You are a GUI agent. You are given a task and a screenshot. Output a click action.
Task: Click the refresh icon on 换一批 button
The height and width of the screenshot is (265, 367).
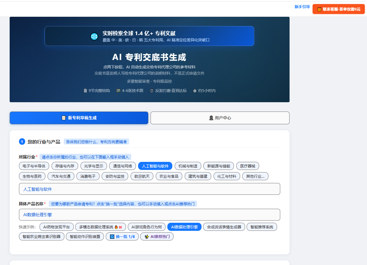112,237
